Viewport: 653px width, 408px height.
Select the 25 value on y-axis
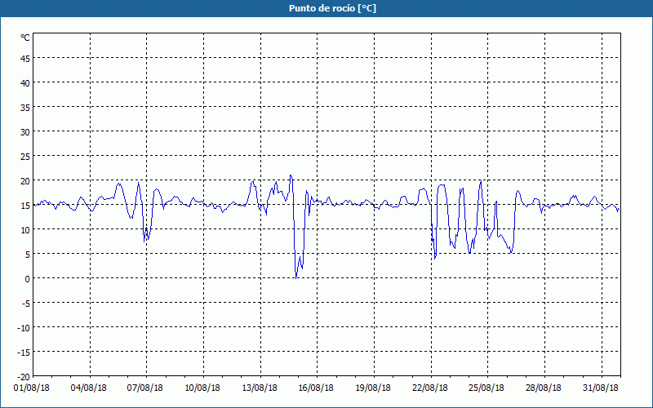click(25, 157)
